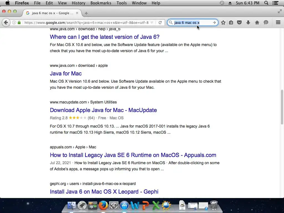This screenshot has width=284, height=213.
Task: Open the 'Java for Mac' result
Action: point(66,73)
